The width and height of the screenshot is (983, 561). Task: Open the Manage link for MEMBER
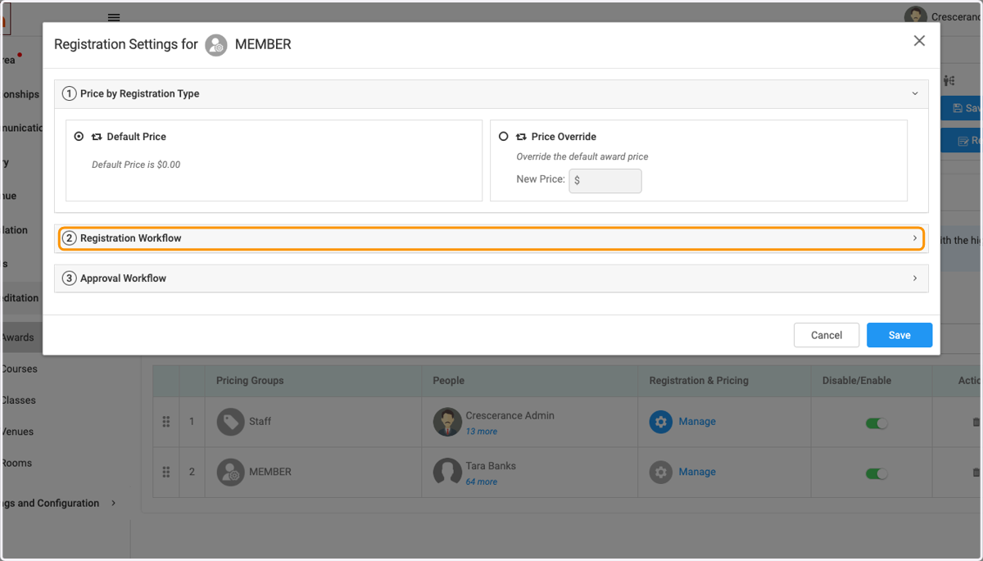tap(697, 472)
